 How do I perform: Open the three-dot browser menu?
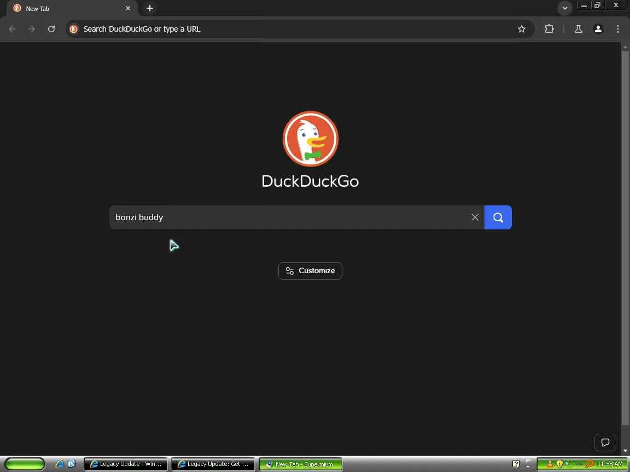coord(618,29)
